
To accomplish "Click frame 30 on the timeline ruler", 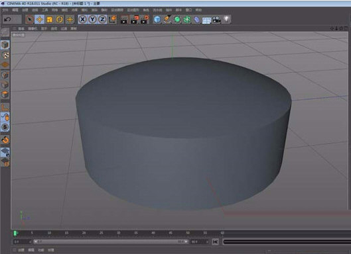I will click(118, 233).
